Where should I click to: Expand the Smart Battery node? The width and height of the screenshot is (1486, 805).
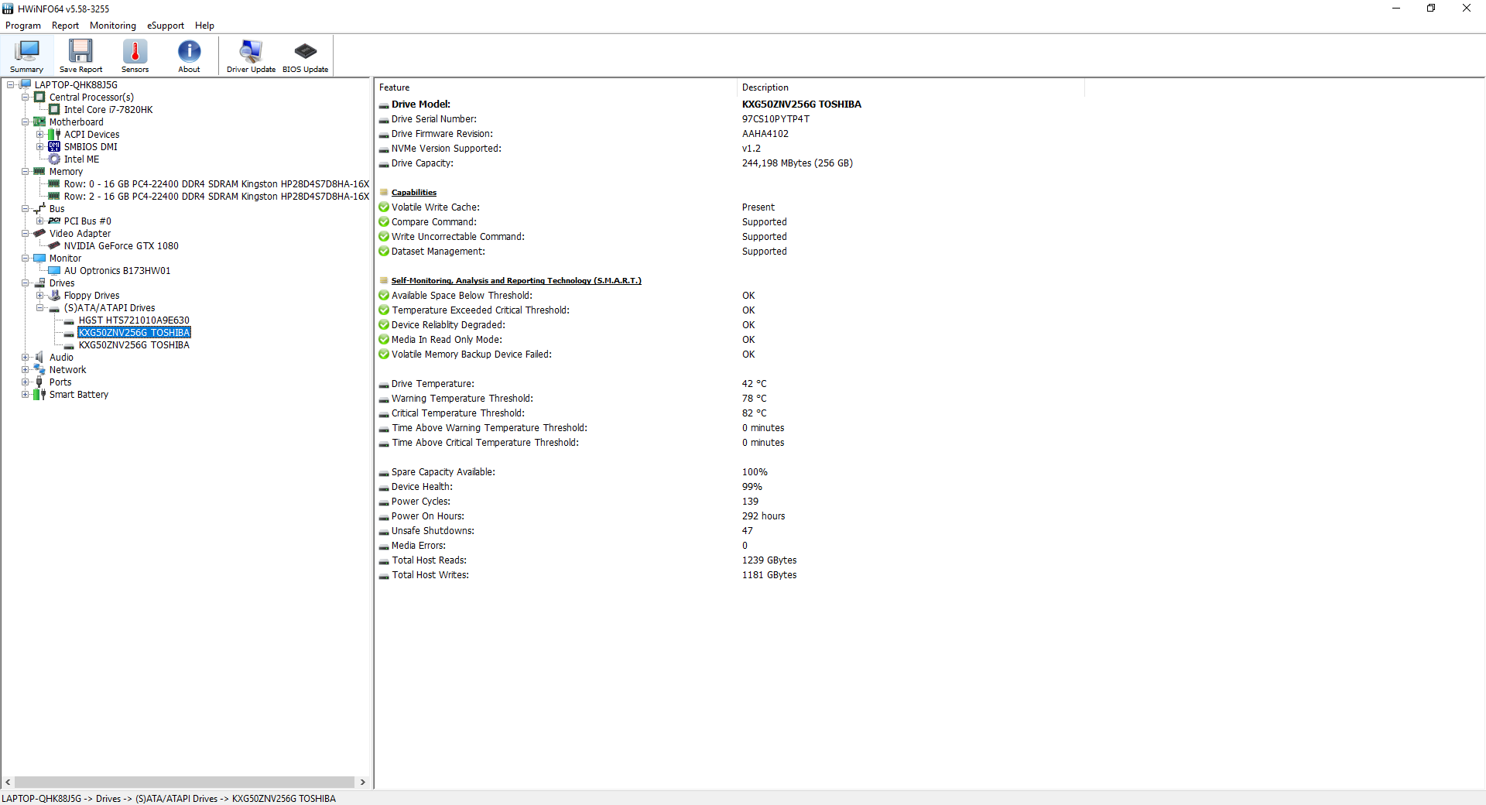(26, 395)
